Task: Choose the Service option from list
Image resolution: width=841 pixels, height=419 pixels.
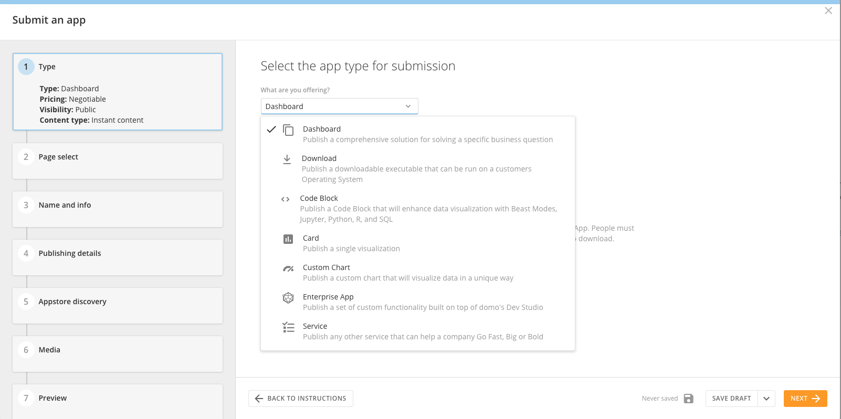Action: coord(315,326)
